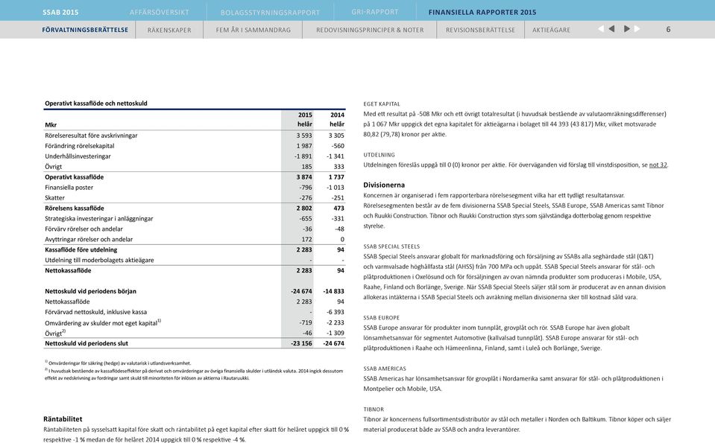The image size is (715, 443).
Task: Select the '2014 helår' column header
Action: point(337,119)
